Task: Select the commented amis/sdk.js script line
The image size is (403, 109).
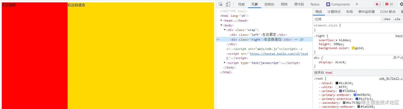Action: point(264,49)
